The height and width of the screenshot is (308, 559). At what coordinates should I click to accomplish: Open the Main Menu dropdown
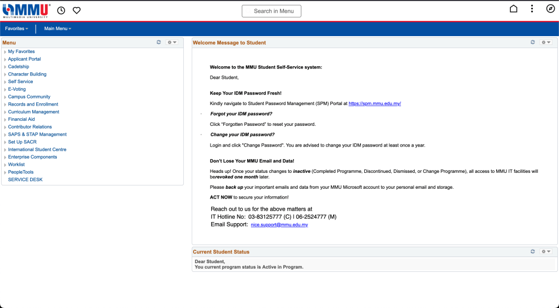pos(57,28)
